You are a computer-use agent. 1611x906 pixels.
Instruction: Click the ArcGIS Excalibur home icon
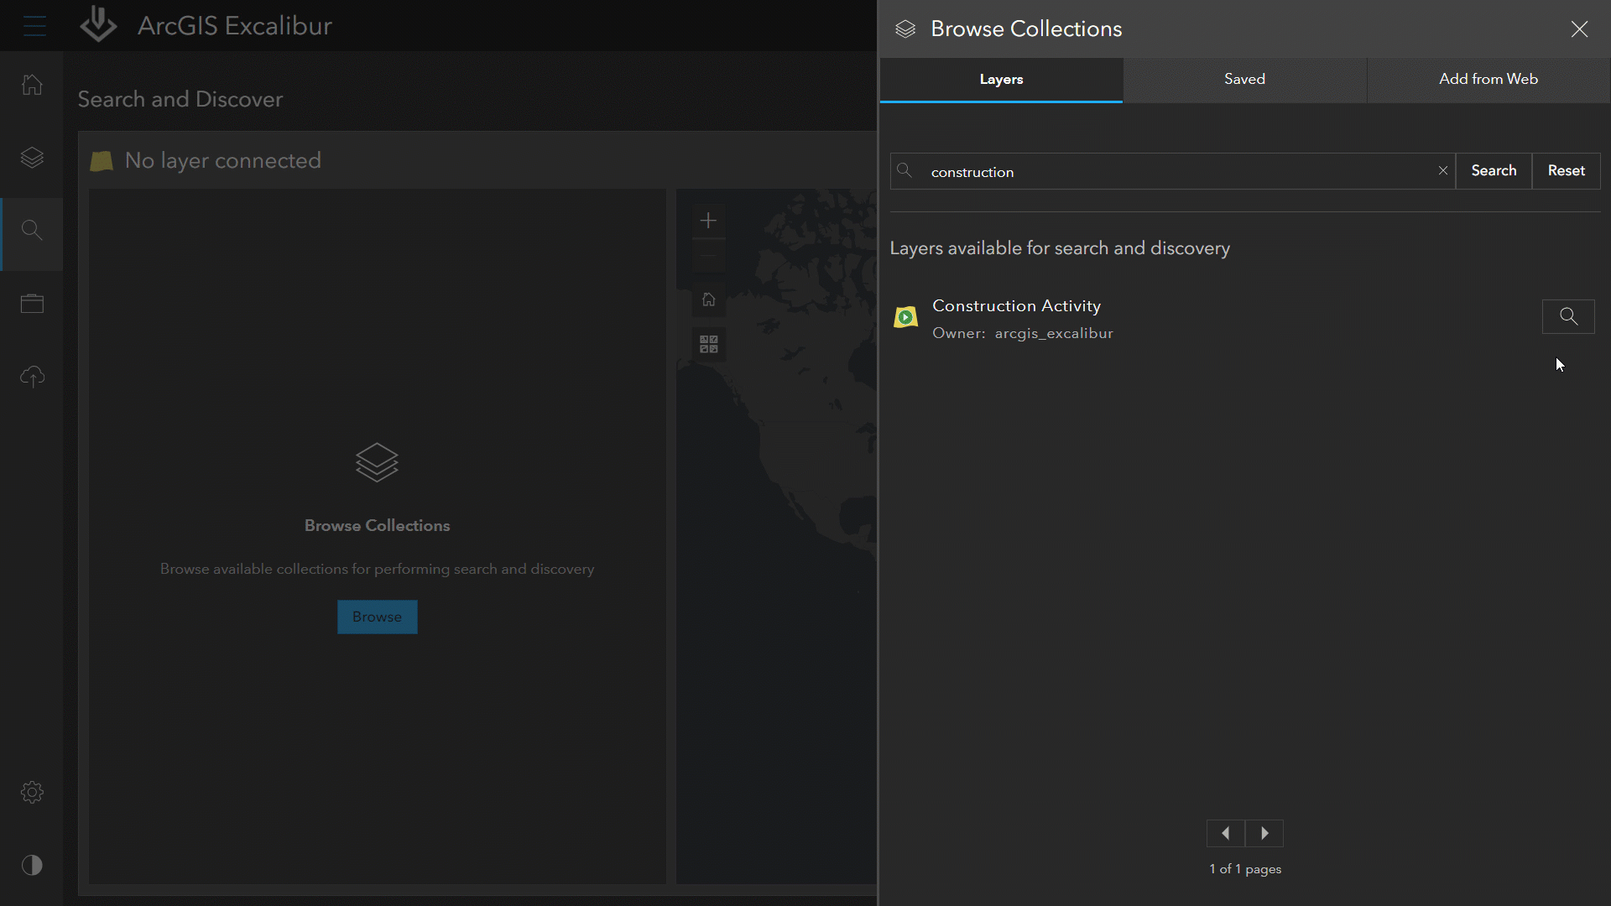31,84
